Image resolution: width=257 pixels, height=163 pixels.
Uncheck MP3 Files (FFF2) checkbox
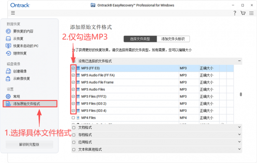click(x=73, y=96)
